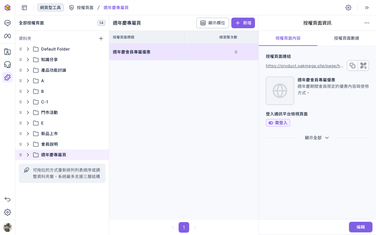Open the more options ellipsis menu
The image size is (376, 235).
pyautogui.click(x=367, y=23)
